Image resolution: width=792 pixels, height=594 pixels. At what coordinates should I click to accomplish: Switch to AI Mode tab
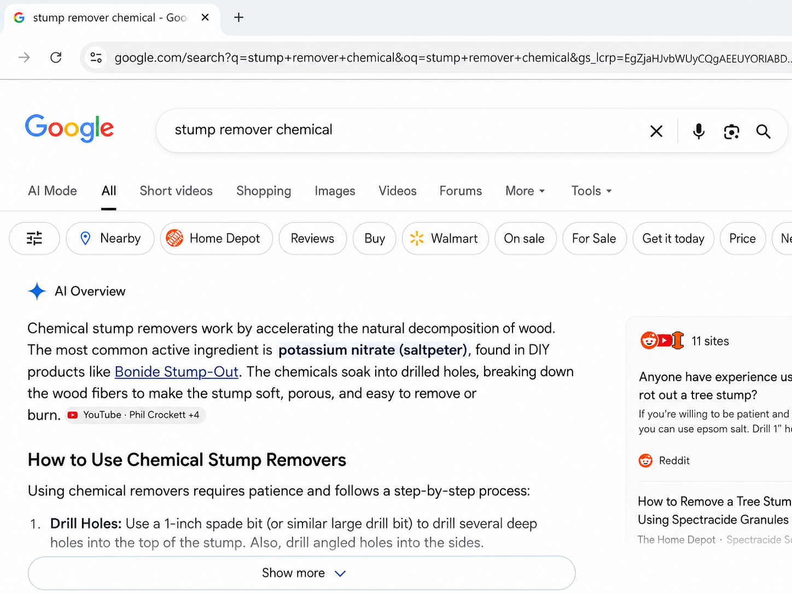pos(53,191)
